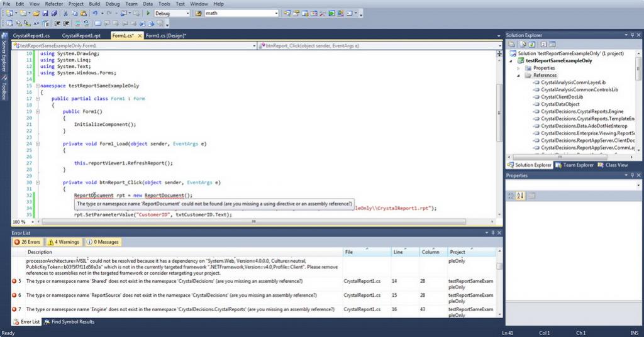
Task: Click the View Designer icon in Solution Explorer
Action: [x=552, y=45]
